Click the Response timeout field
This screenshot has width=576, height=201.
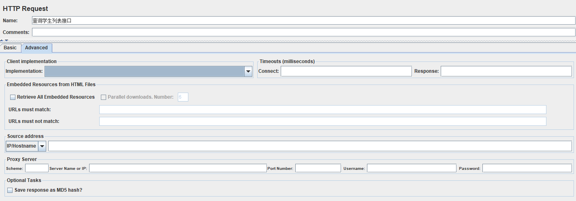pyautogui.click(x=506, y=71)
